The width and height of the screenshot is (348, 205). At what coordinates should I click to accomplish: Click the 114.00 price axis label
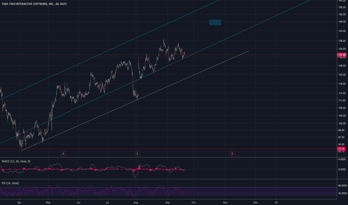pyautogui.click(x=342, y=93)
